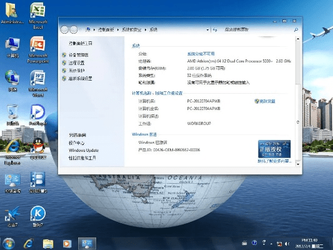Open the broadband connection desktop shortcut

click(12, 183)
